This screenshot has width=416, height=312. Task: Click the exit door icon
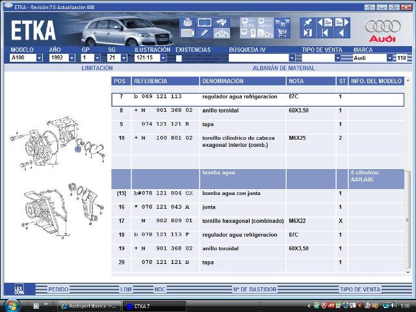(x=307, y=33)
